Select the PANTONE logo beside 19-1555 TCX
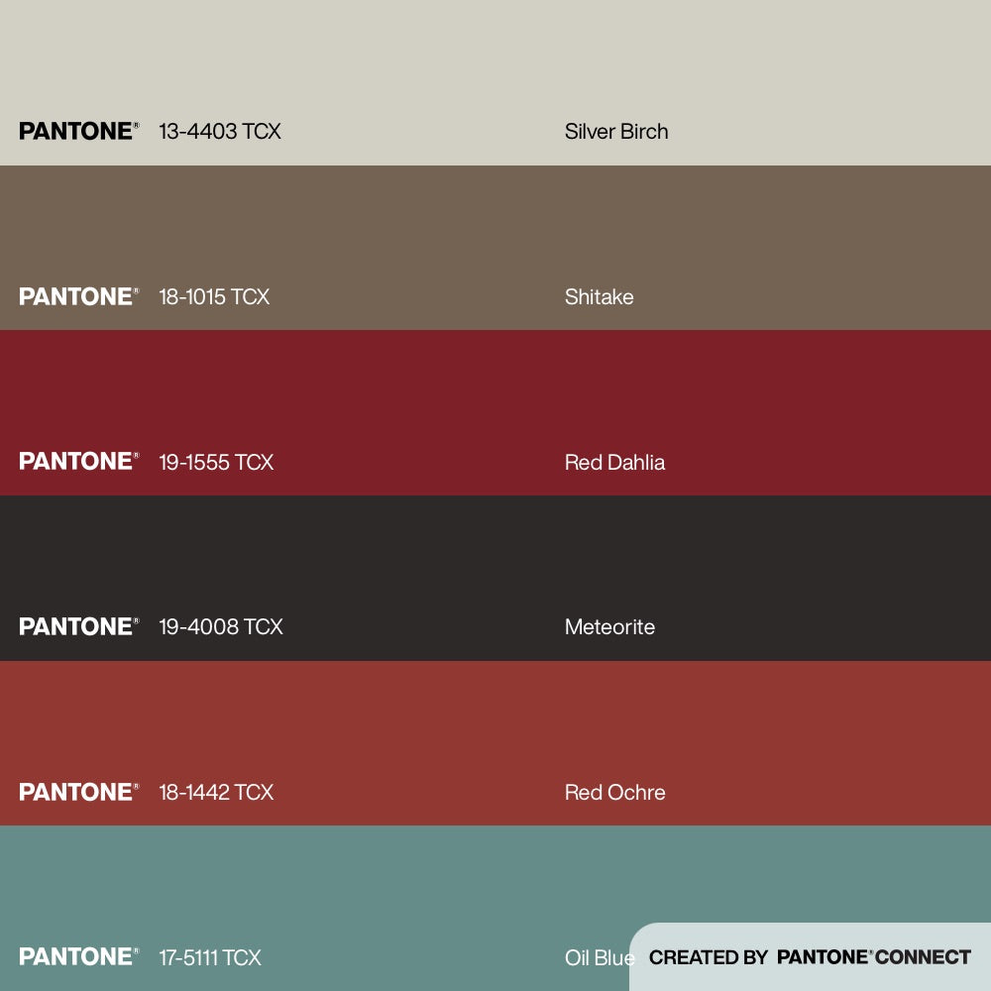Viewport: 991px width, 991px height. pos(78,462)
